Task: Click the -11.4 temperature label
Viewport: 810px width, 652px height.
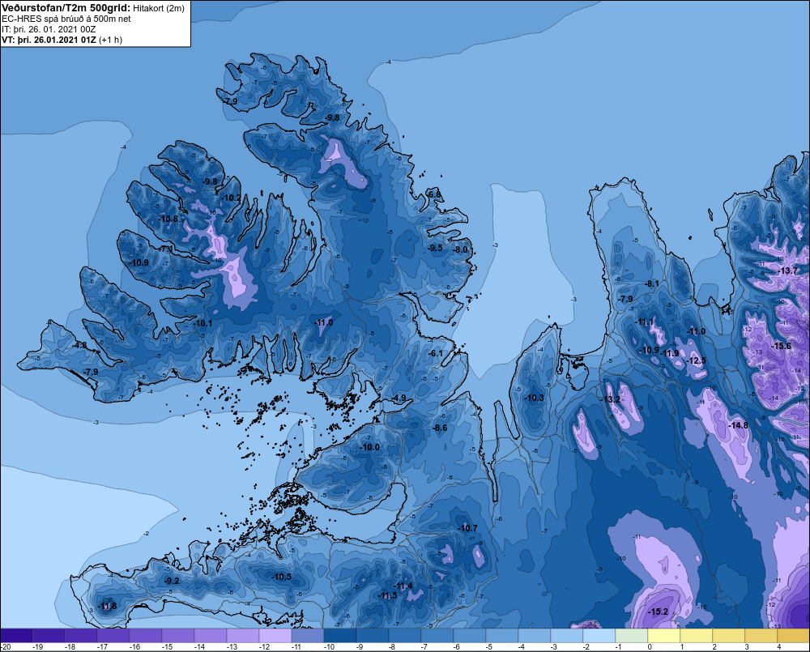Action: 403,586
